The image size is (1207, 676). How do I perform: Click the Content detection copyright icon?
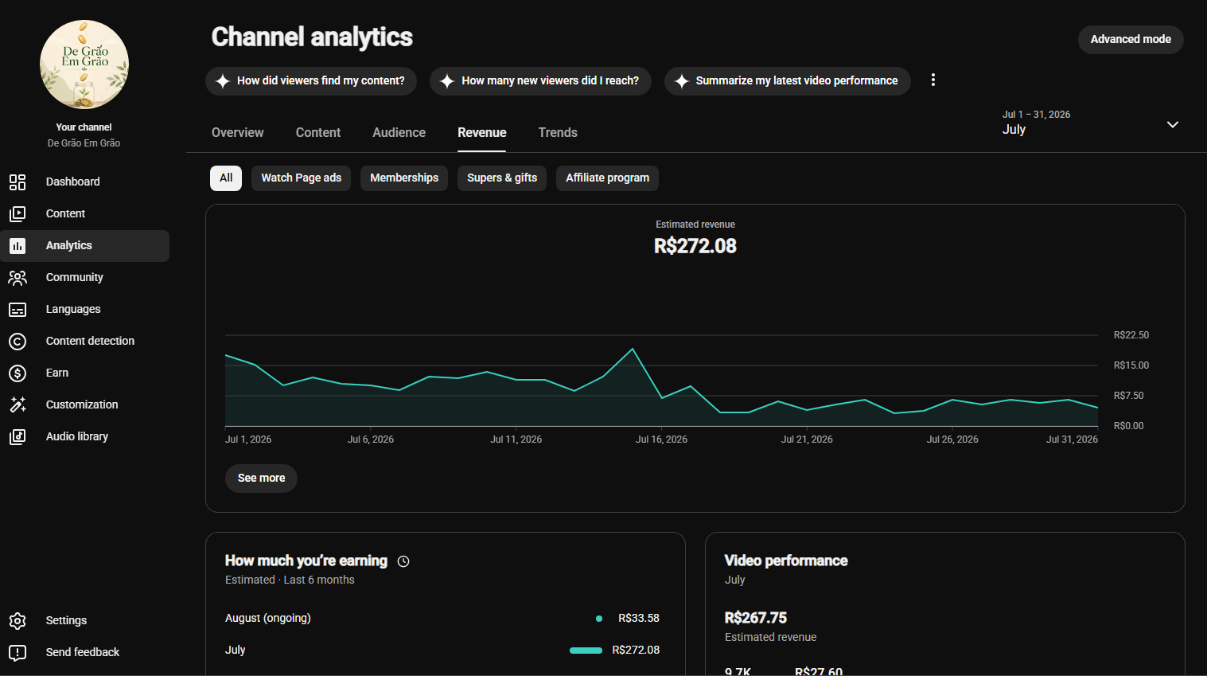[x=18, y=341]
